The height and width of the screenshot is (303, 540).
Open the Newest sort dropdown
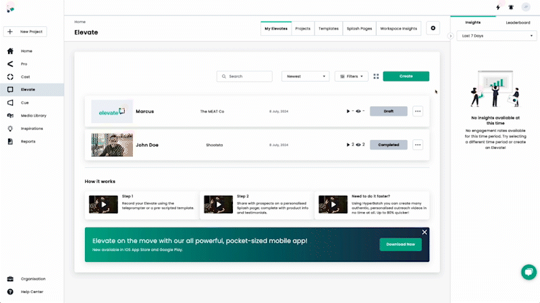click(305, 77)
